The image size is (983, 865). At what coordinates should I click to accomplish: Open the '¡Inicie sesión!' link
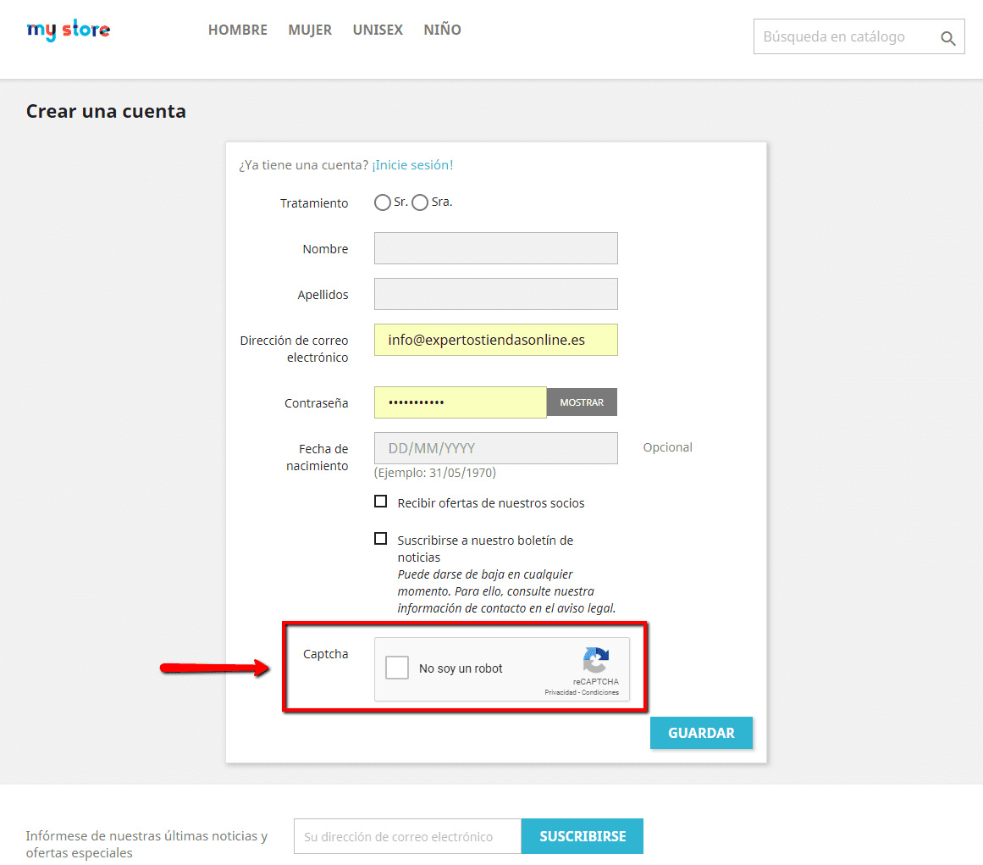[412, 164]
